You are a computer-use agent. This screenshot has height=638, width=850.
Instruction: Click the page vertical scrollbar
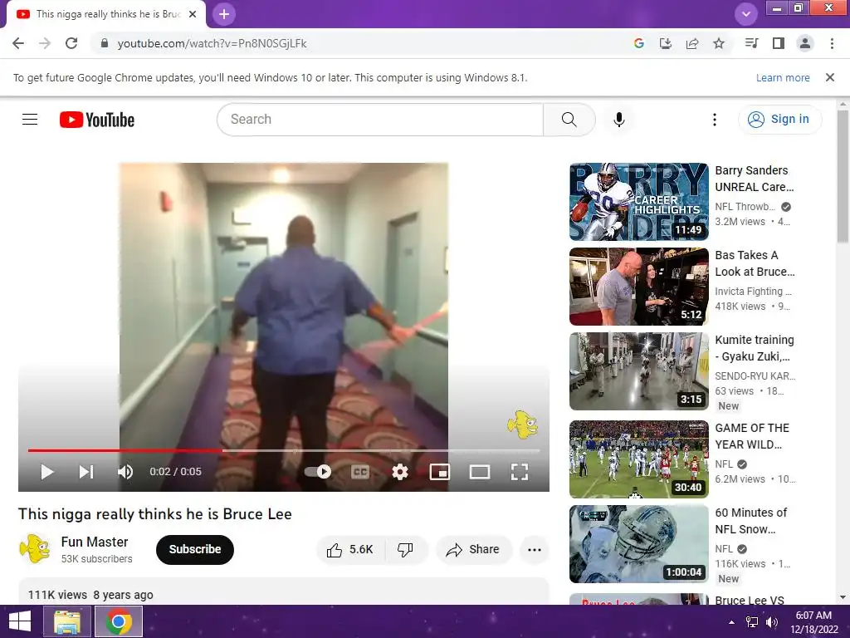pos(843,176)
